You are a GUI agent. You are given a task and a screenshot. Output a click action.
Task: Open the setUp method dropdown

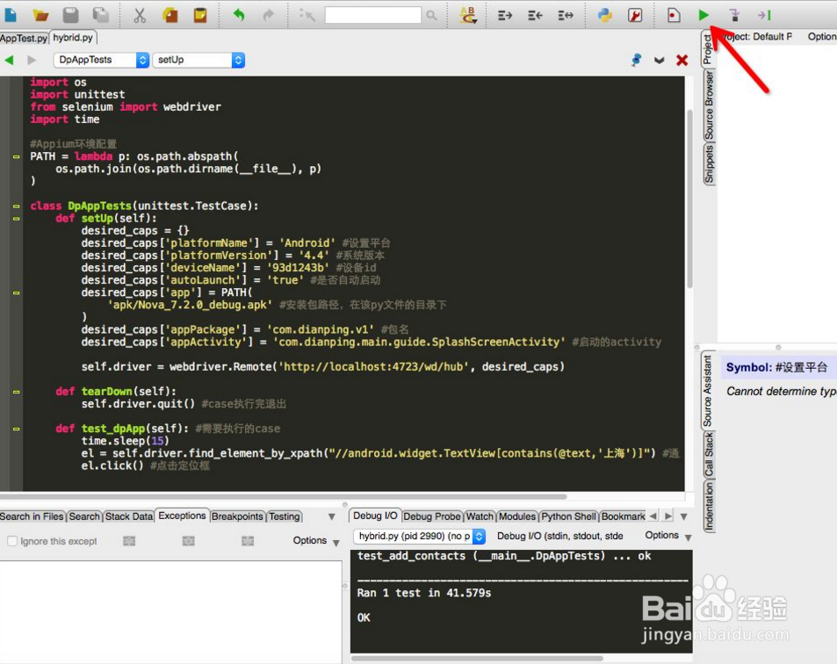[x=198, y=60]
